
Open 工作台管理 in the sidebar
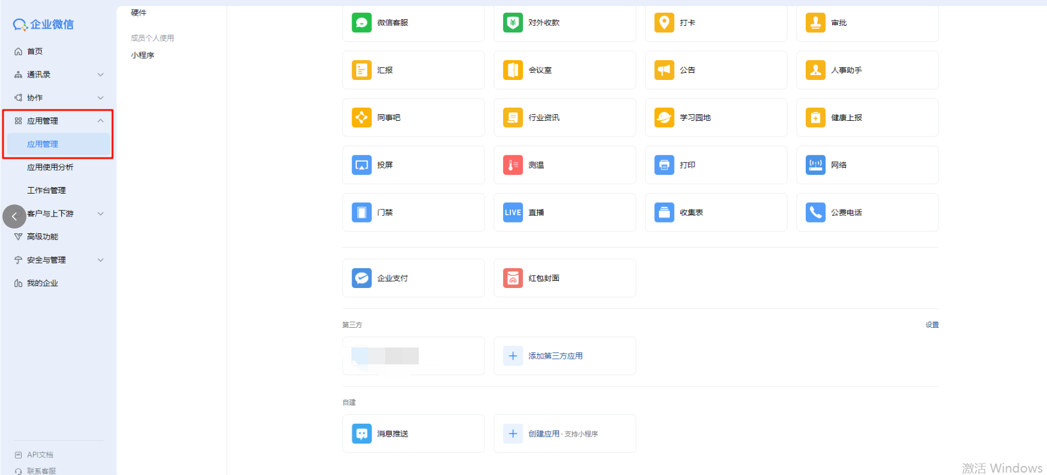[x=46, y=190]
